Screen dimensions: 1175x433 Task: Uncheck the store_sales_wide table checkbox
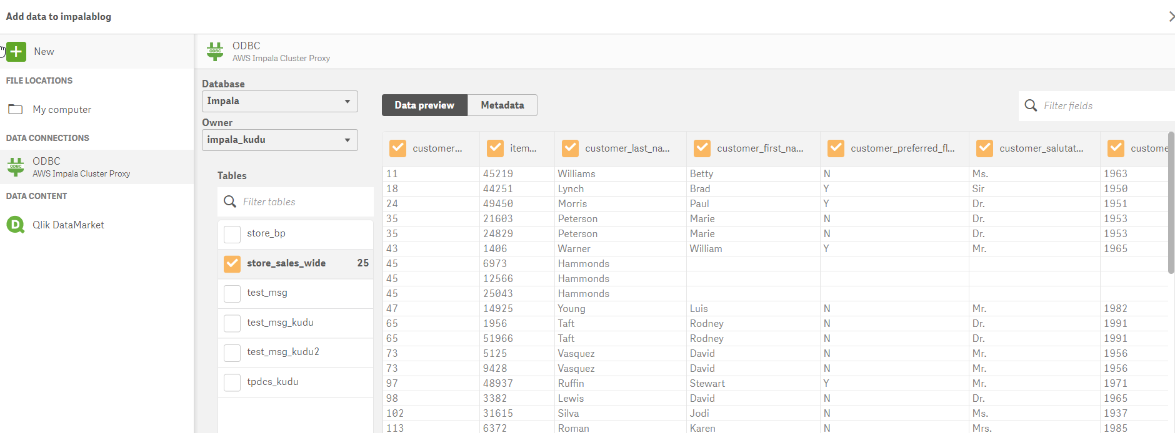(232, 263)
